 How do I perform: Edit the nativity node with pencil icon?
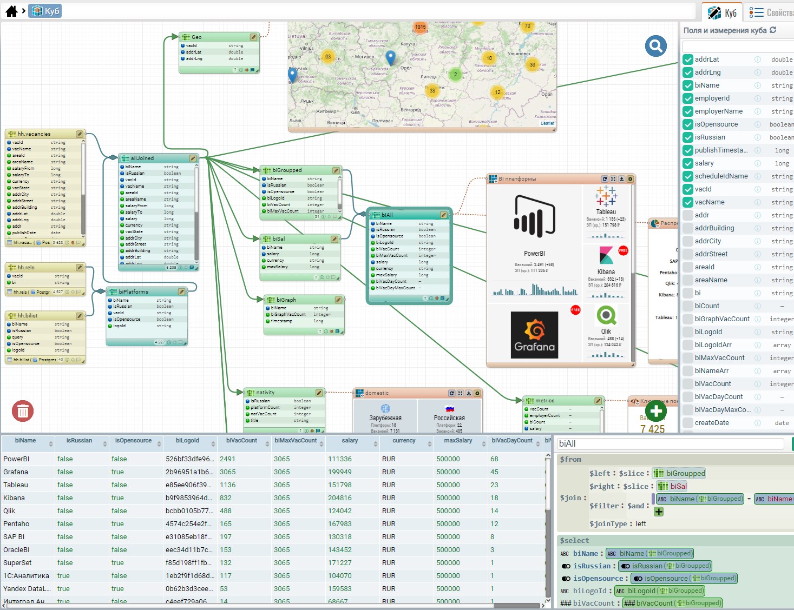(319, 393)
